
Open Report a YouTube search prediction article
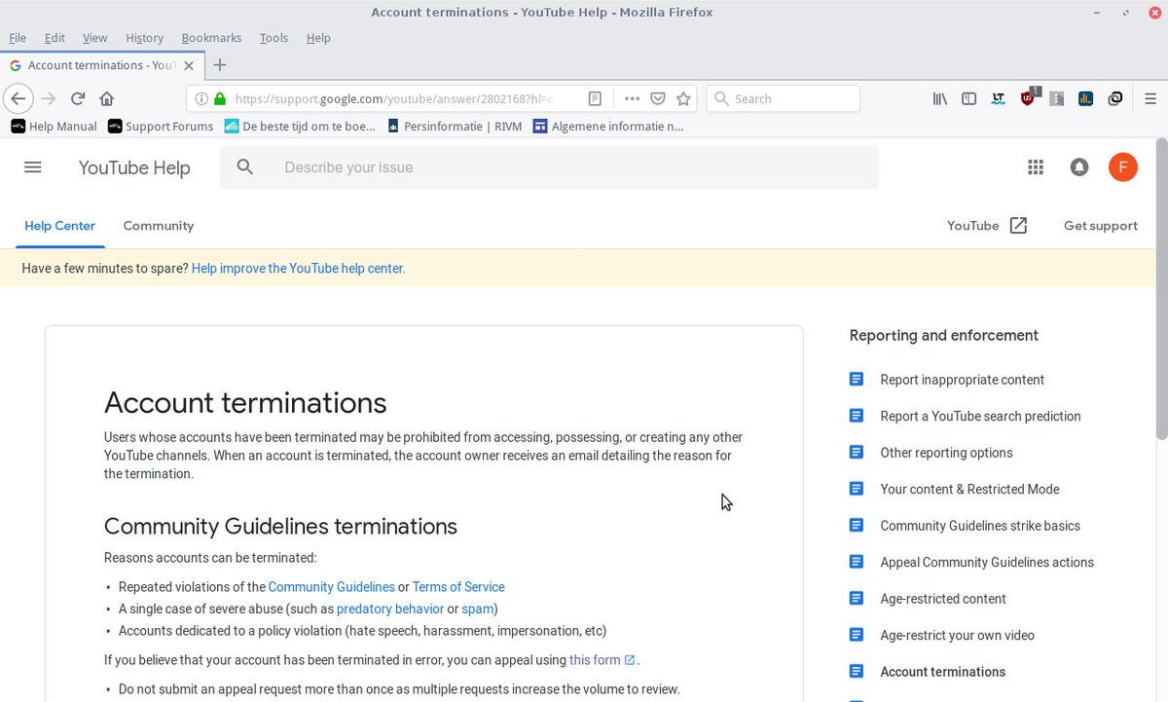click(x=980, y=417)
